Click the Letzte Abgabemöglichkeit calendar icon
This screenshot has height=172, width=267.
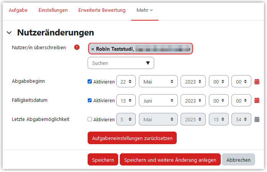coord(257,119)
